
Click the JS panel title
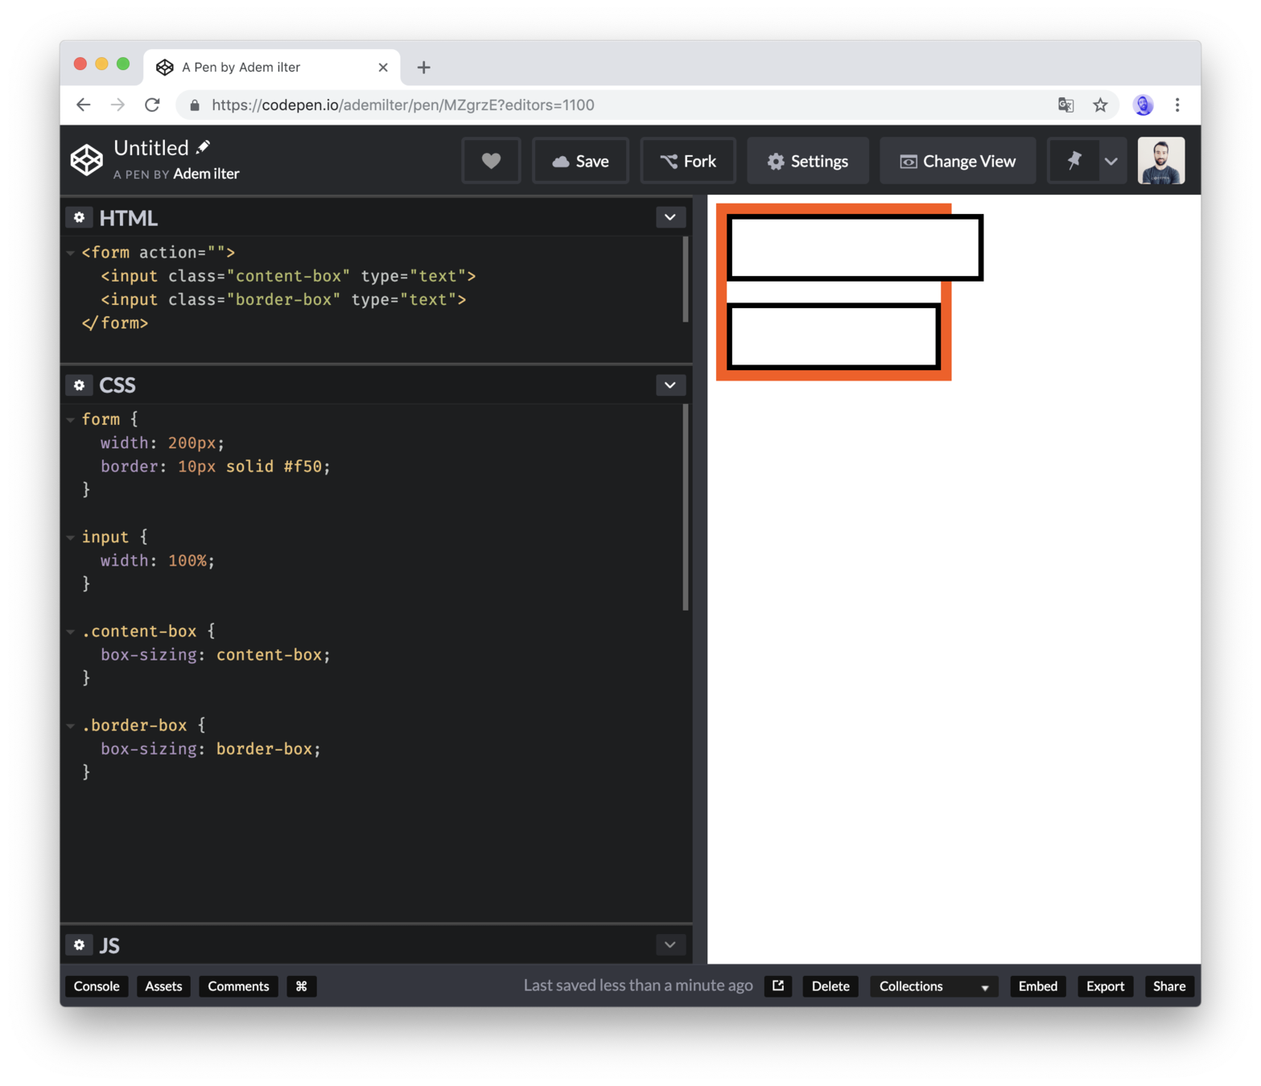[x=109, y=945]
